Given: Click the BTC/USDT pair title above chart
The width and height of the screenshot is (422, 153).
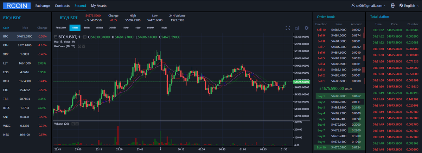Looking at the screenshot, I should click(x=68, y=18).
